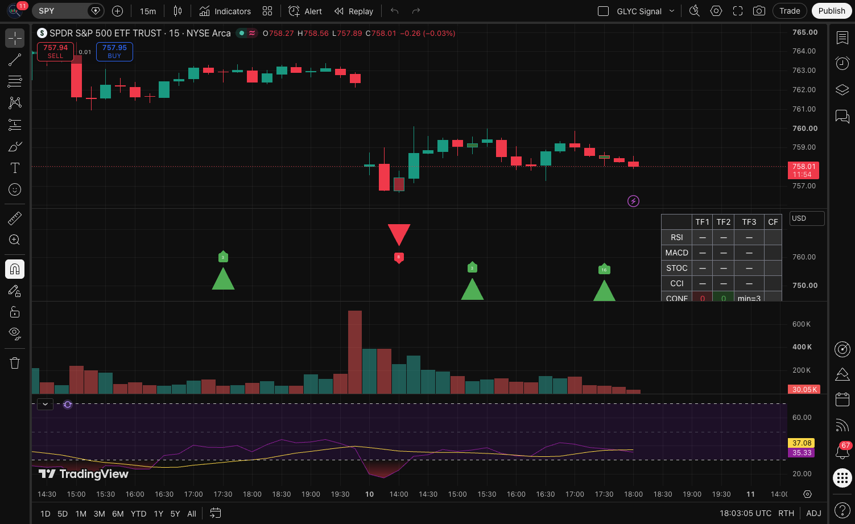Open the forecasting and measurement tools

[x=15, y=125]
